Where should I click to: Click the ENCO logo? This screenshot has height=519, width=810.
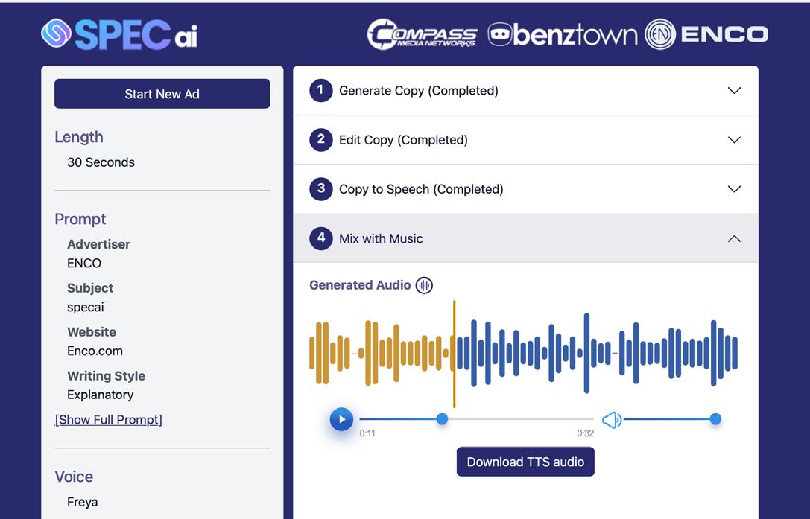click(706, 34)
